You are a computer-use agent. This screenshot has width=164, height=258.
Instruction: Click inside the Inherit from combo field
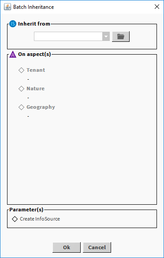coord(68,37)
